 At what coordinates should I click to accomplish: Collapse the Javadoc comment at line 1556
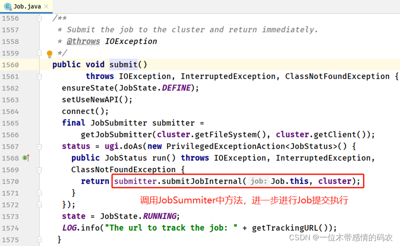click(x=40, y=18)
